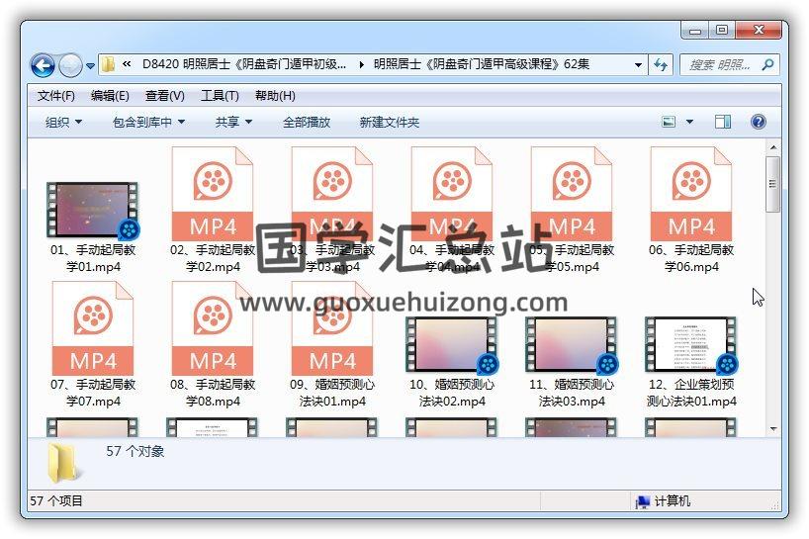
Task: Open recent locations dropdown beside Forward arrow
Action: [x=90, y=66]
